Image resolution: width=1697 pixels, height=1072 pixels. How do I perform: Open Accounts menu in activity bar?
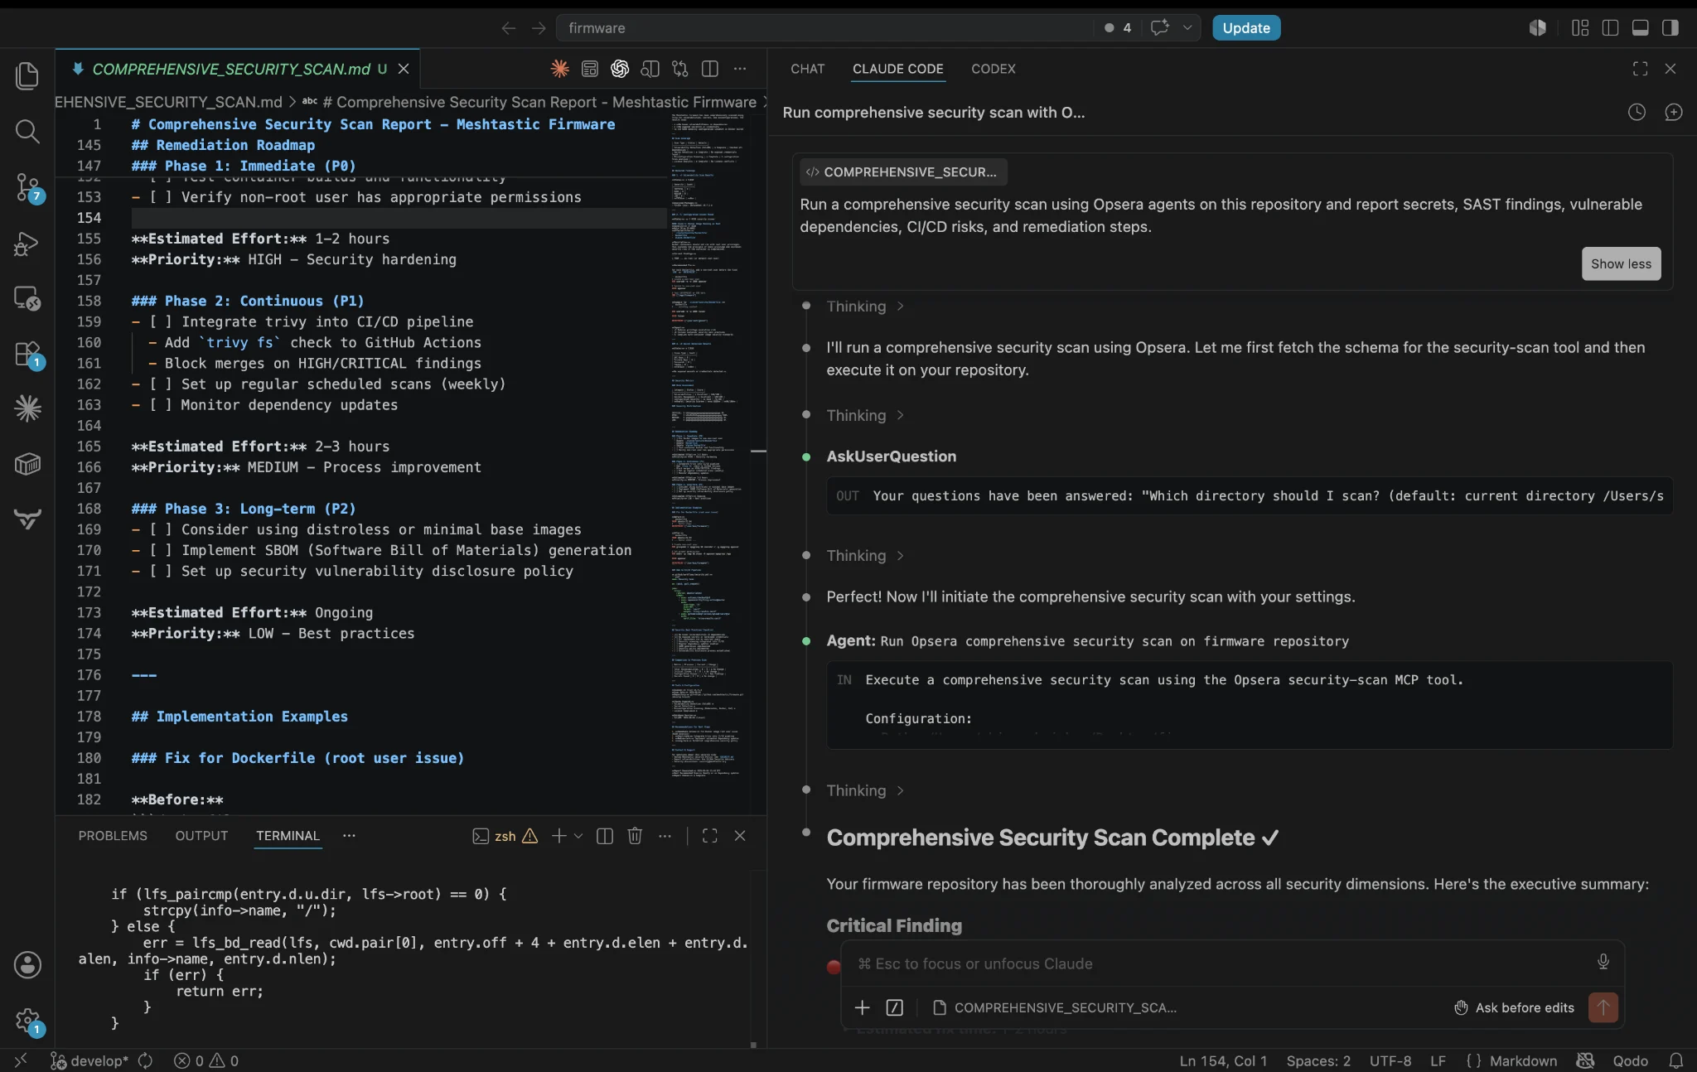point(27,964)
